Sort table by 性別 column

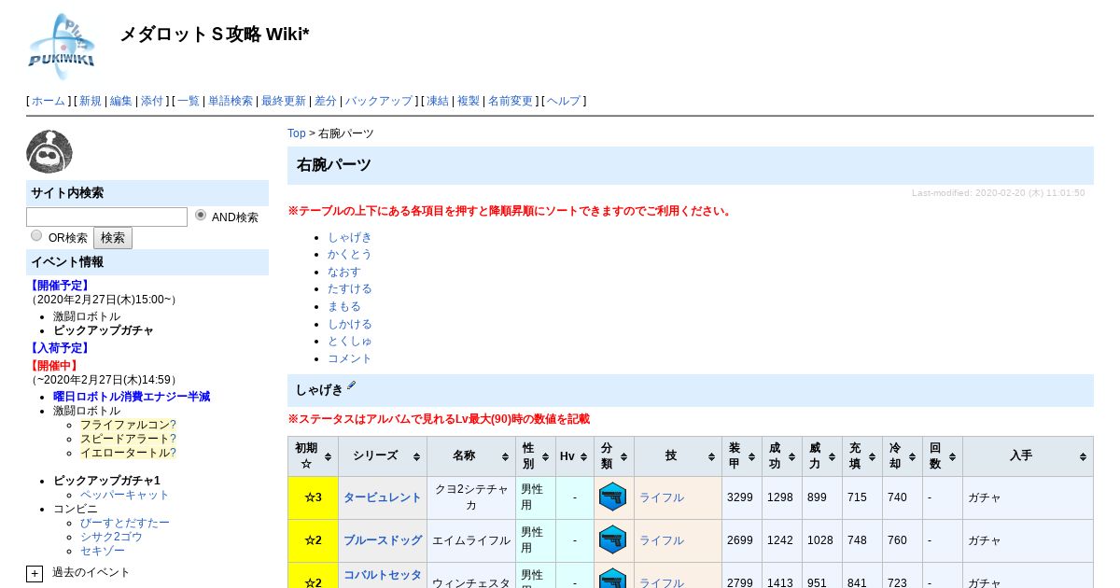coord(535,456)
